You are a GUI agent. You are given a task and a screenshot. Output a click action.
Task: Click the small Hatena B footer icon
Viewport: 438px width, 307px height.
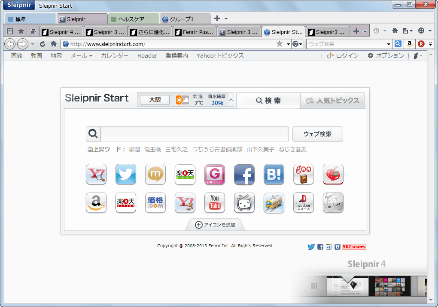pos(338,247)
